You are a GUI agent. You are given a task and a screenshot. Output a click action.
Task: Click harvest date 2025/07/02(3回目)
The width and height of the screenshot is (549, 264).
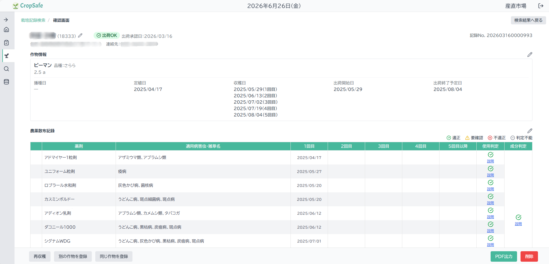coord(256,102)
